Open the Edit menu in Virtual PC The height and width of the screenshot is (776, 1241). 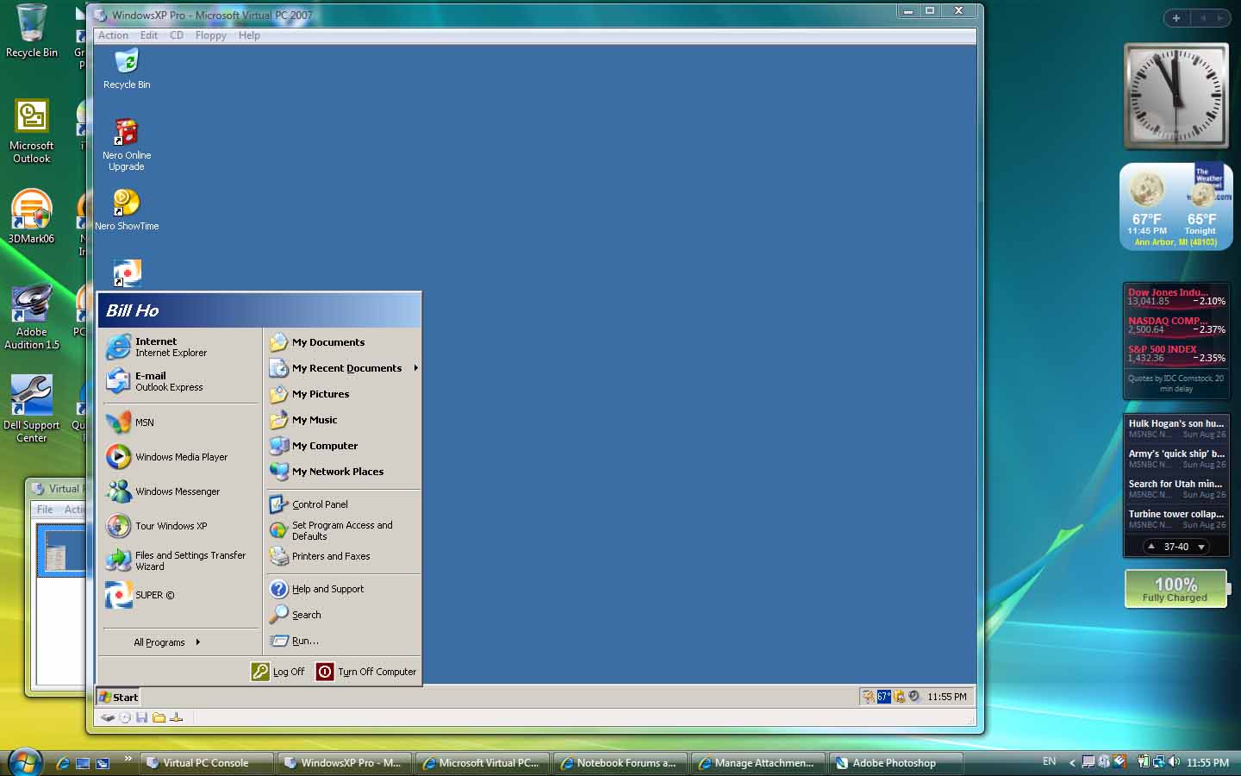click(149, 35)
